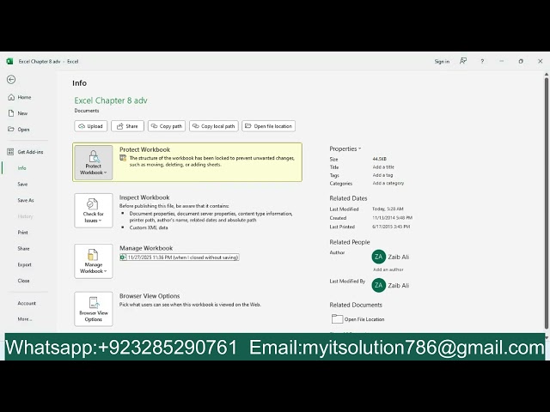
Task: Click the Get Add-ins grid icon
Action: click(10, 152)
